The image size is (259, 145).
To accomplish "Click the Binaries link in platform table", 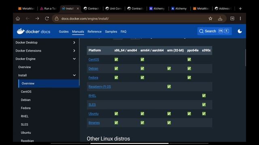I will (x=94, y=123).
